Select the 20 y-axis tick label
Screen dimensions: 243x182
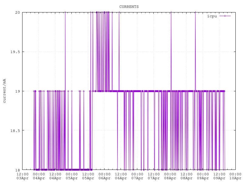coord(17,12)
